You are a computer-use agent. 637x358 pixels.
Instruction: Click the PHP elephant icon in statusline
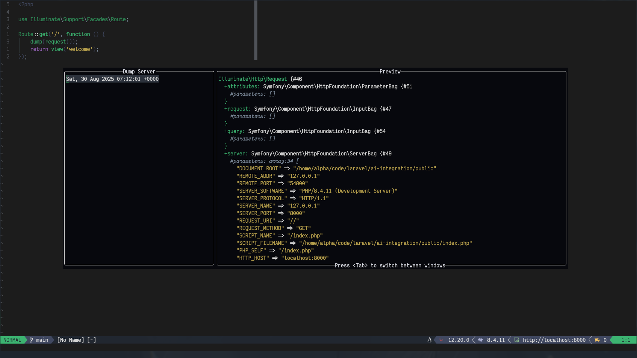point(480,340)
